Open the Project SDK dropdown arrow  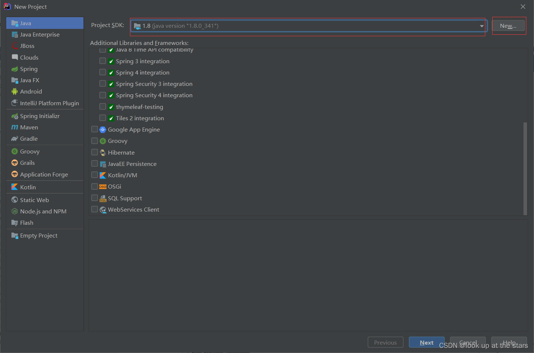[x=482, y=26]
